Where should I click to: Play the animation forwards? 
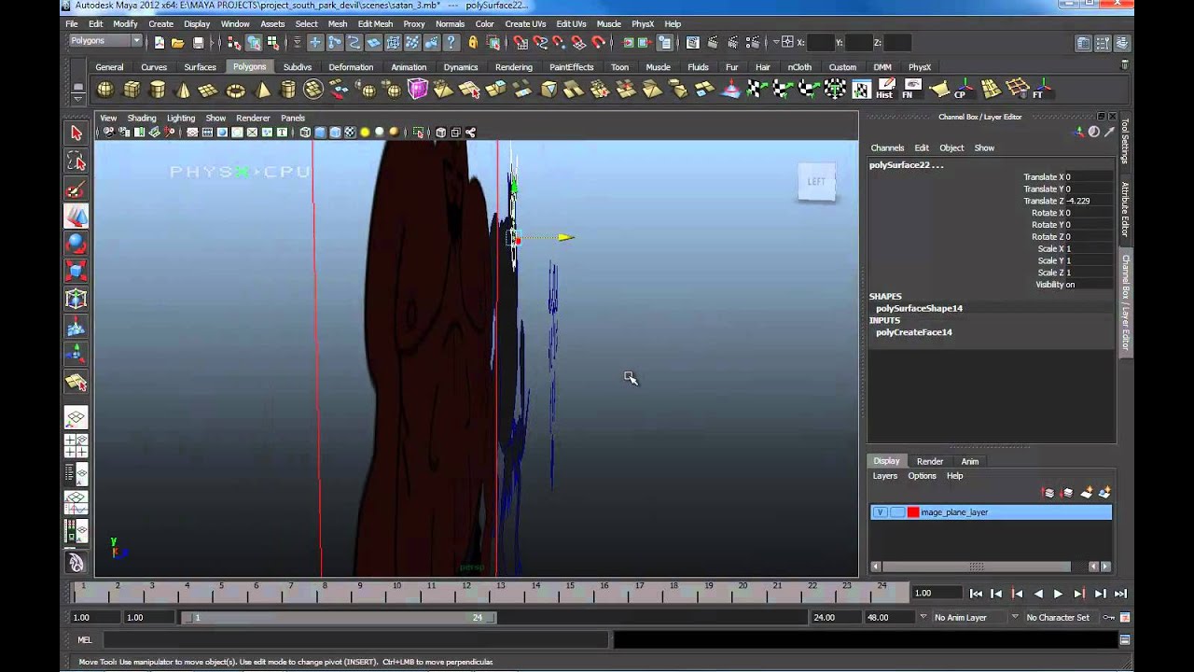1058,594
